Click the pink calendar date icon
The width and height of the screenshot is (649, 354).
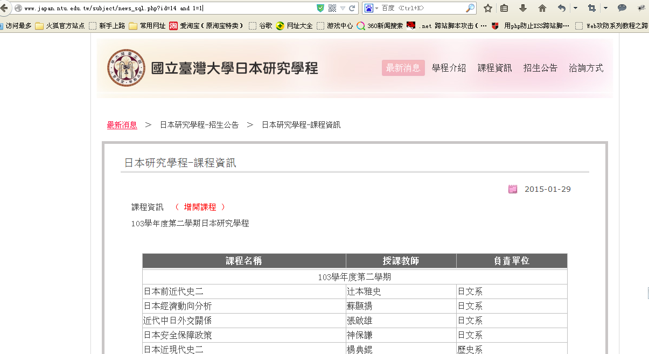pos(513,189)
